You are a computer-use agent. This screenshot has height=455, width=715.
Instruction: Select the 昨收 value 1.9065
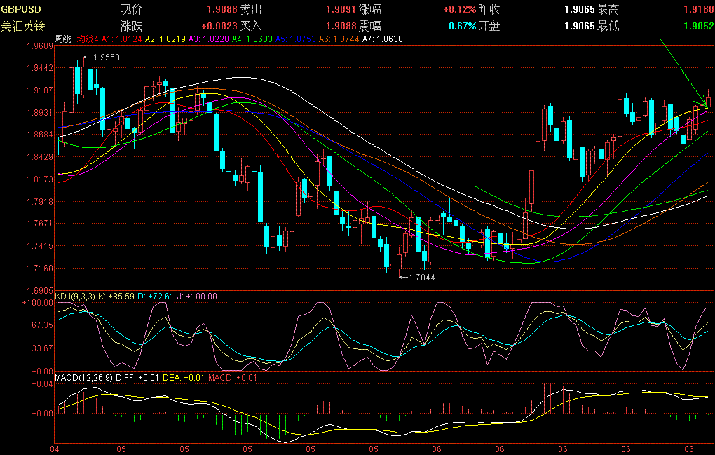(580, 9)
